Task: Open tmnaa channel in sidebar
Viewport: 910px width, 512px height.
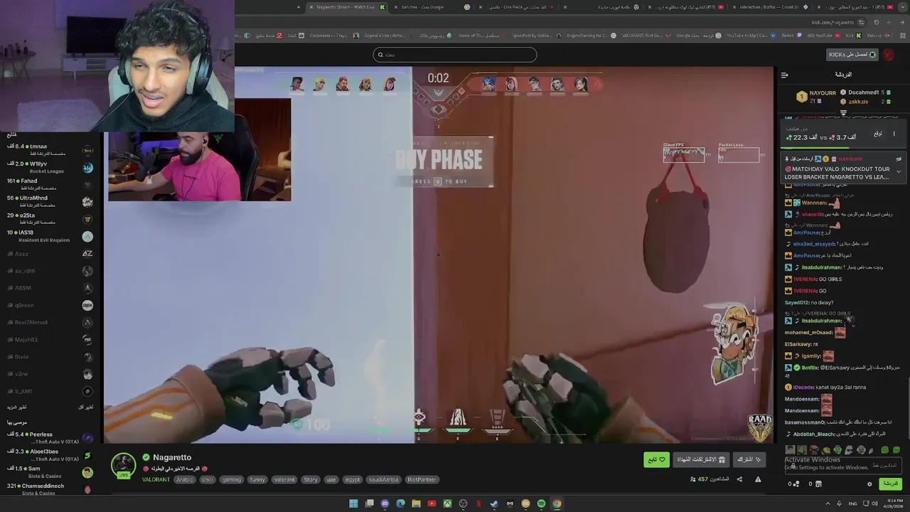Action: point(50,149)
